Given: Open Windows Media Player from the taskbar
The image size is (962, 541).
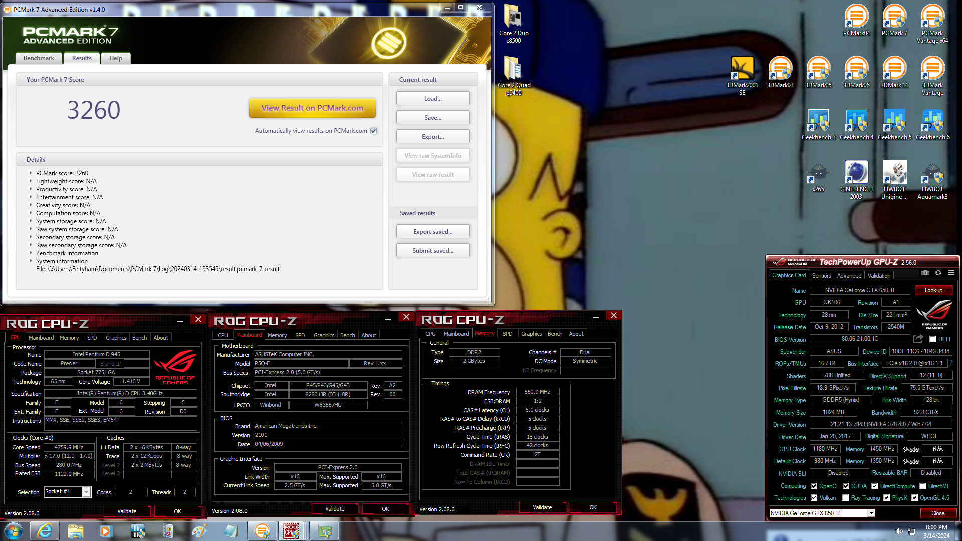Looking at the screenshot, I should (106, 531).
